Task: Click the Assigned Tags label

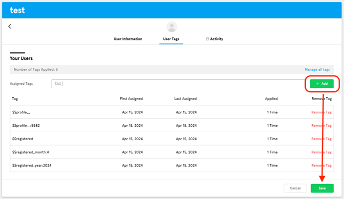Action: [x=21, y=84]
